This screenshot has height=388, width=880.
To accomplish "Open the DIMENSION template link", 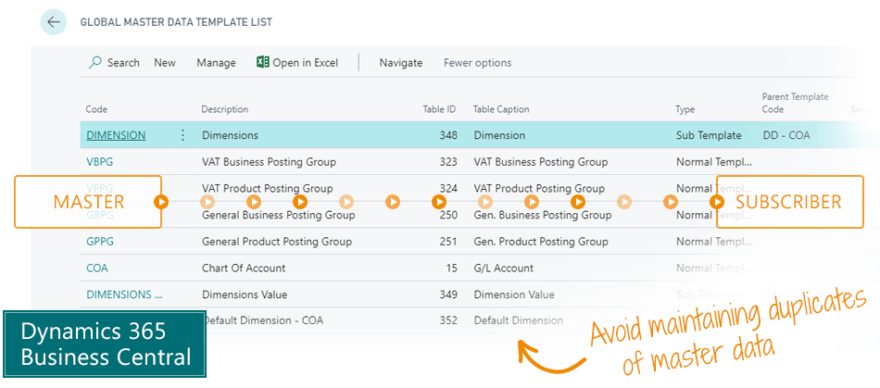I will coord(116,135).
